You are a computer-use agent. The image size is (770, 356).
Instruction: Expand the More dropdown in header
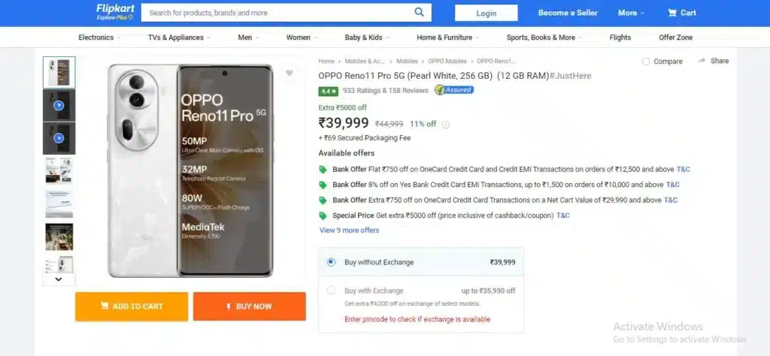(x=631, y=13)
